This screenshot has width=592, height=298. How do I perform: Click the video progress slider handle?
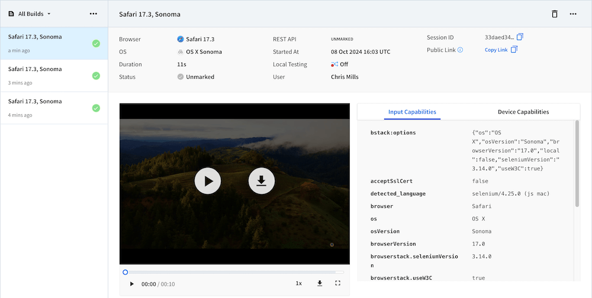click(x=126, y=272)
